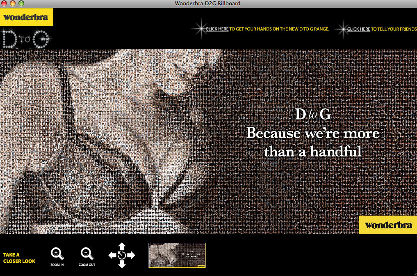Click the 'CLICK HERE' link to tell your friends

coord(358,29)
